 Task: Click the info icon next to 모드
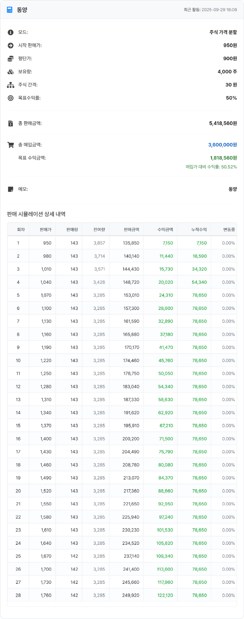(10, 32)
